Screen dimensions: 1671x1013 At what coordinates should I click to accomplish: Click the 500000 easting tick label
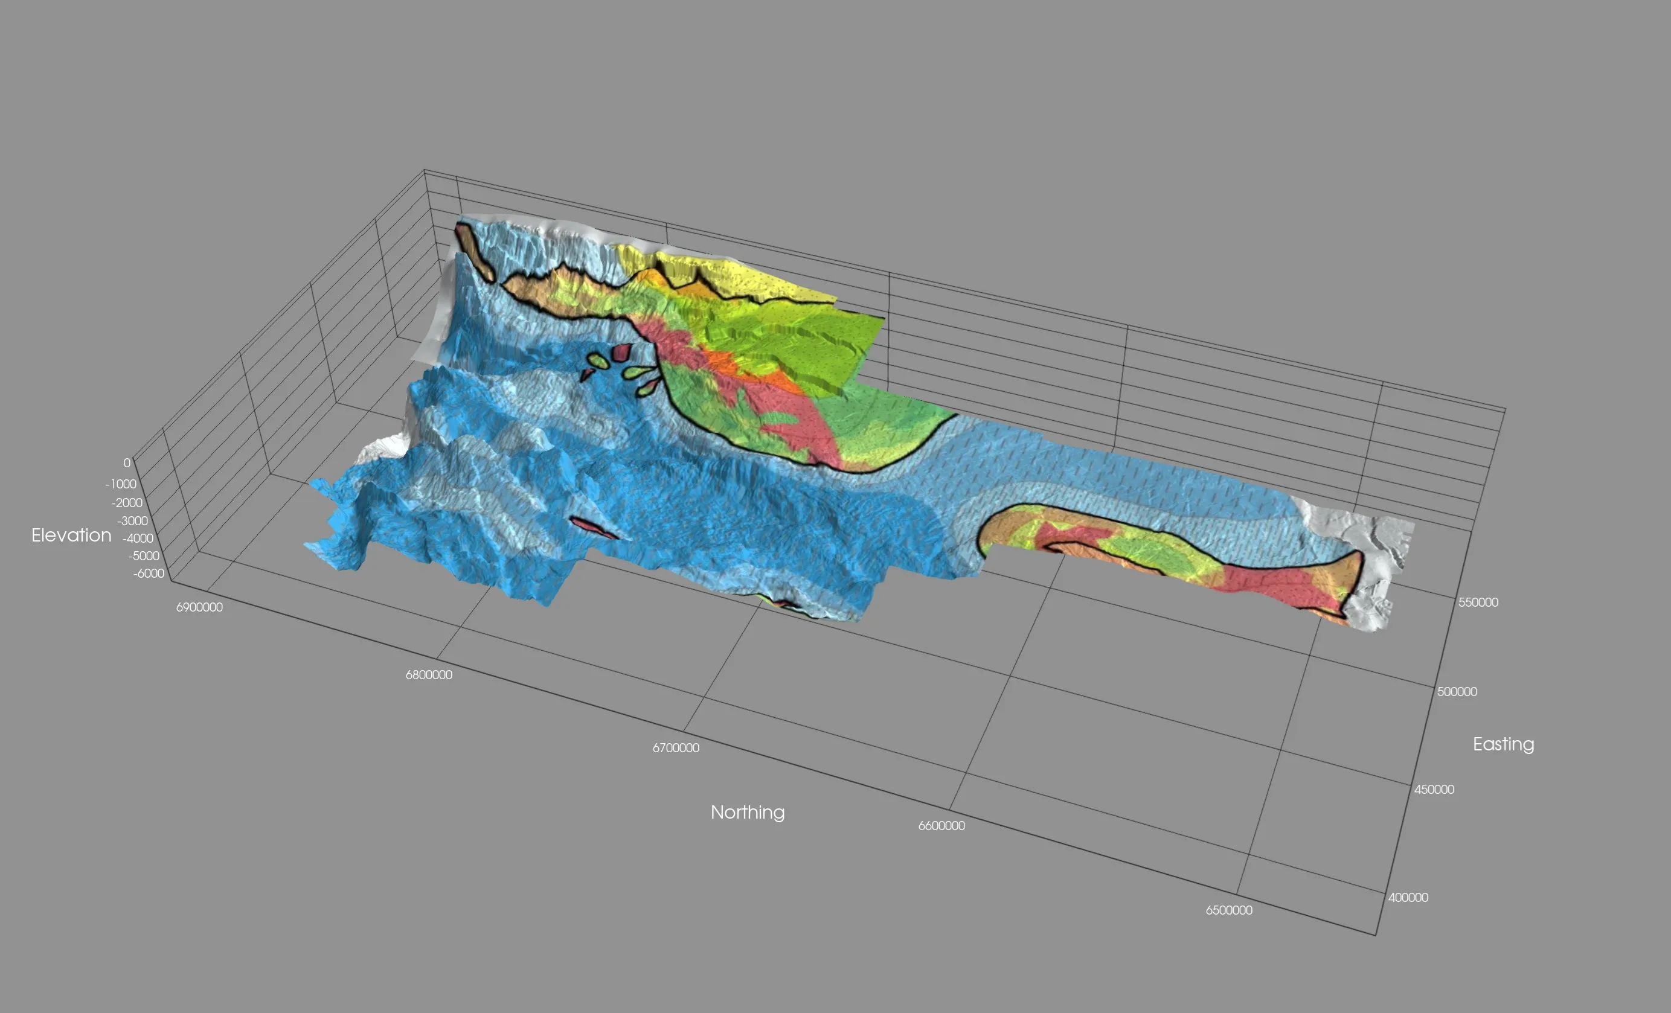[x=1457, y=692]
